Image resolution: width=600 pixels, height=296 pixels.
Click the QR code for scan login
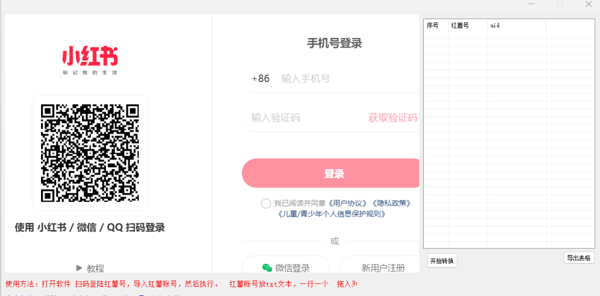[x=90, y=153]
